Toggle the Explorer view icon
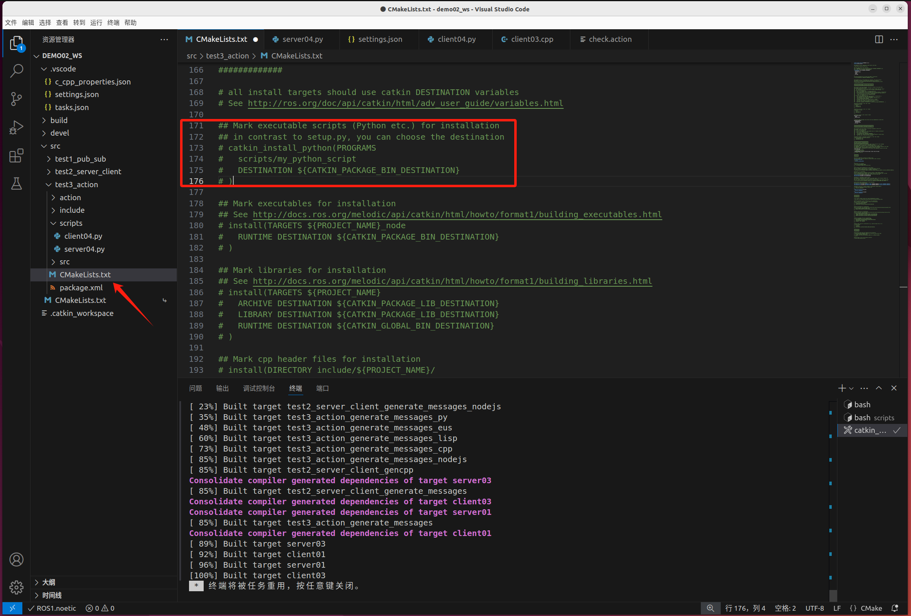 click(x=16, y=43)
